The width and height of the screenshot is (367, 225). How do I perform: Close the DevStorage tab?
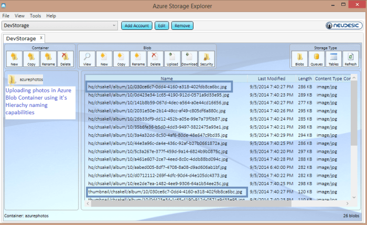(41, 38)
